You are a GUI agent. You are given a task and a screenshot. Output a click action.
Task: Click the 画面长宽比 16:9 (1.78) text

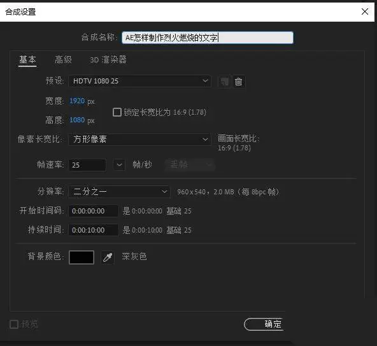tap(239, 143)
